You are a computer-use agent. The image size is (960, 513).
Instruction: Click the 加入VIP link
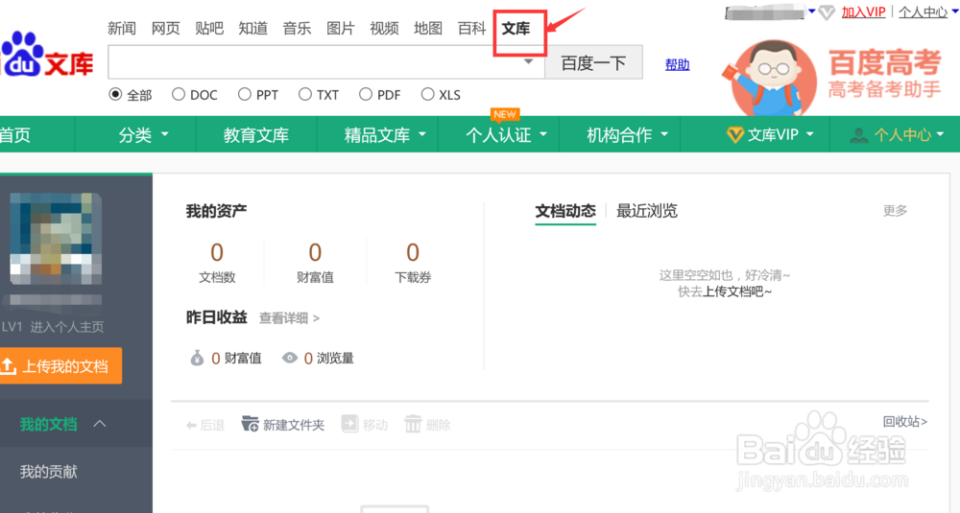863,12
